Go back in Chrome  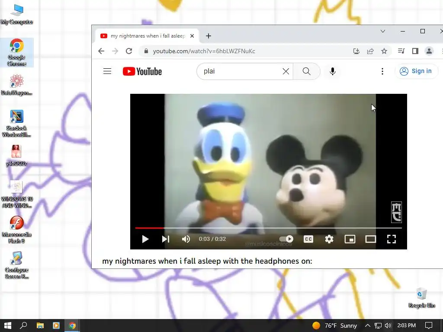click(101, 51)
